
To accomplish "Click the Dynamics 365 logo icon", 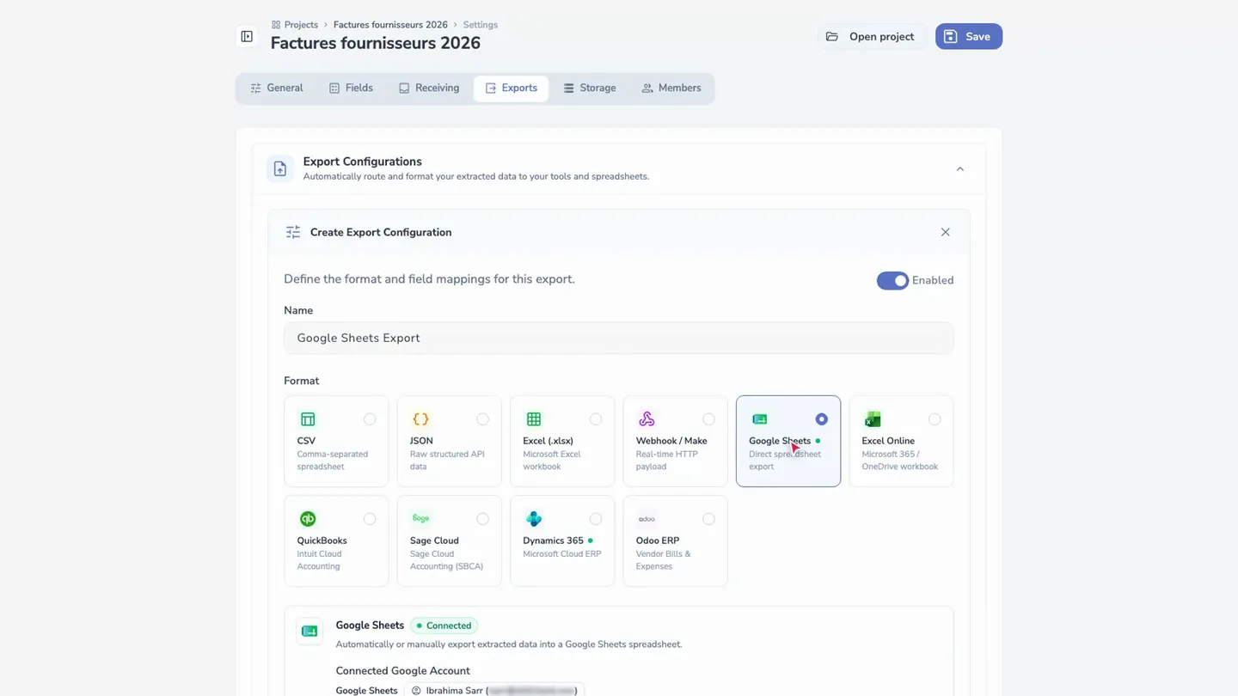I will [534, 519].
